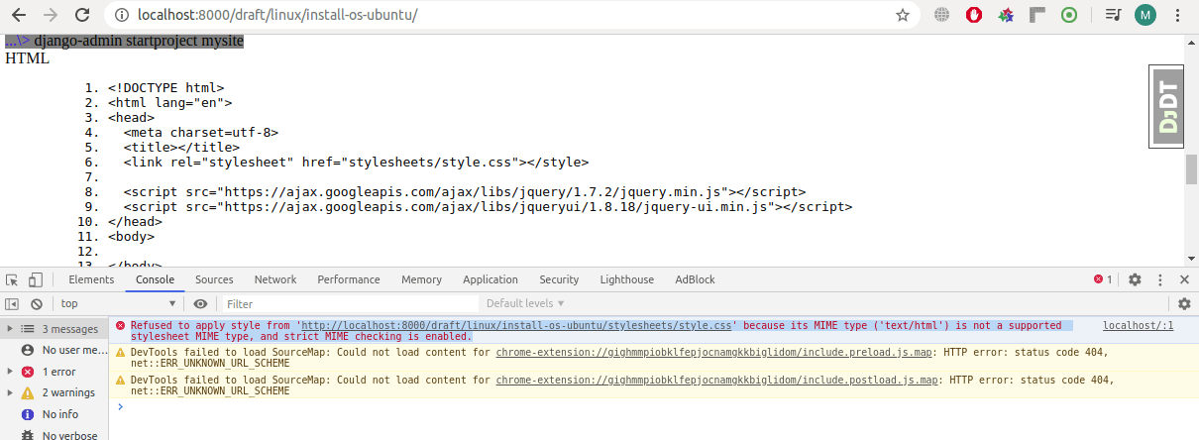
Task: Open DevTools settings gear in tab bar
Action: pyautogui.click(x=1135, y=280)
